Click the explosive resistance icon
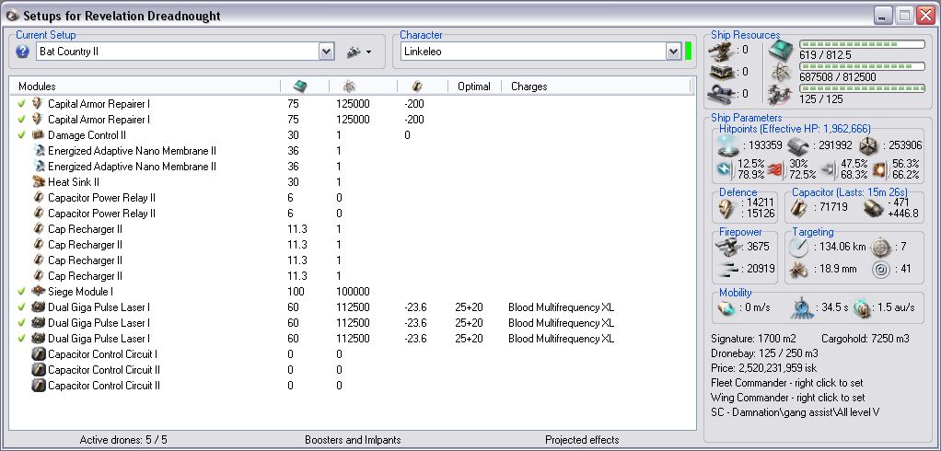The width and height of the screenshot is (941, 451). (x=882, y=169)
